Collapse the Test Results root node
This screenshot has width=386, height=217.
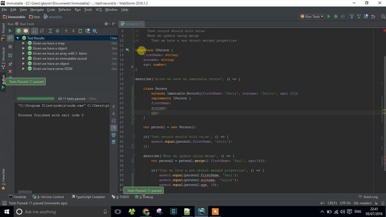click(17, 38)
